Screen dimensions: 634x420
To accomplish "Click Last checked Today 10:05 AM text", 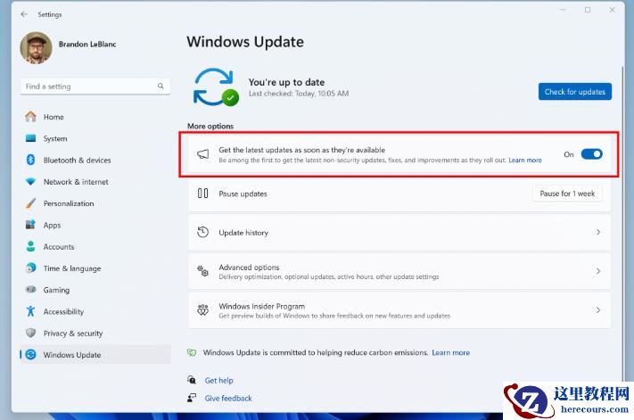I will [299, 94].
